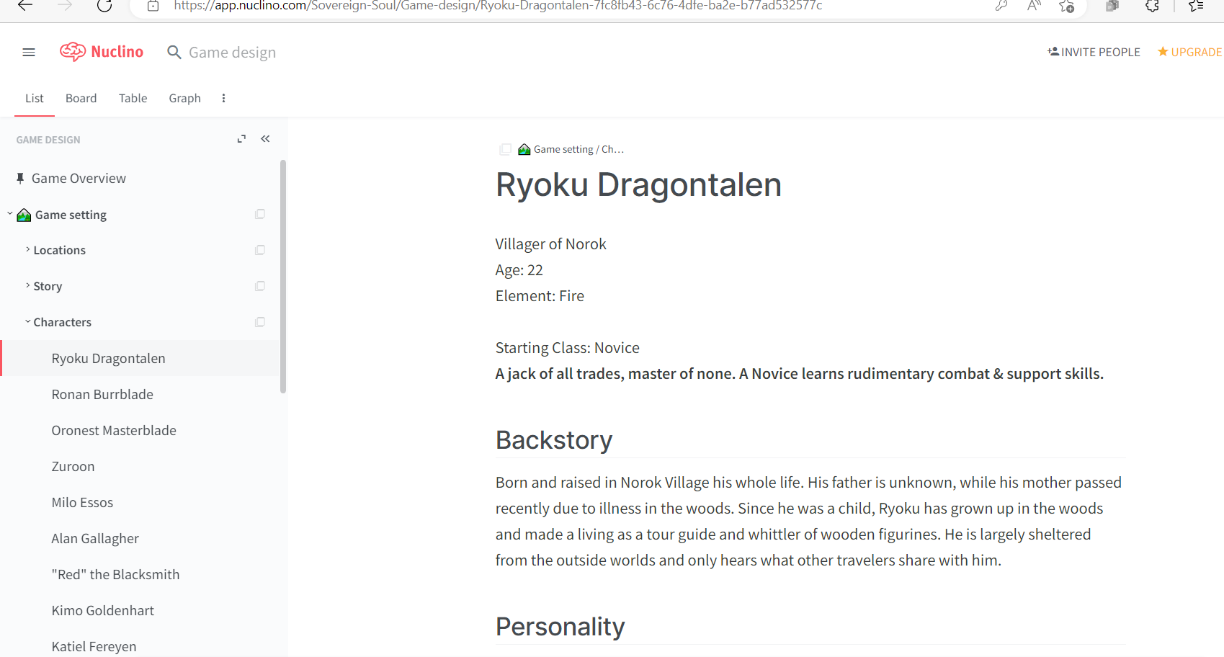Switch to the Graph view tab
This screenshot has width=1224, height=657.
[184, 99]
